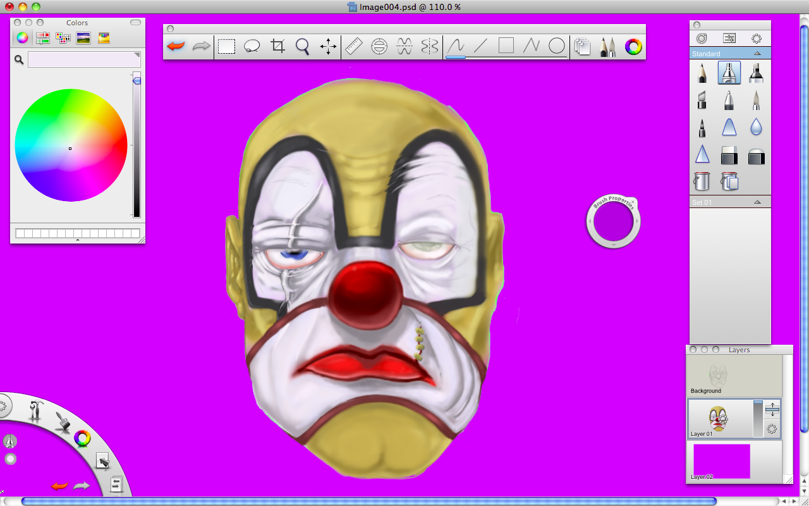Select the Flood fill all layers bucket
Screen dimensions: 809x506
pos(729,181)
